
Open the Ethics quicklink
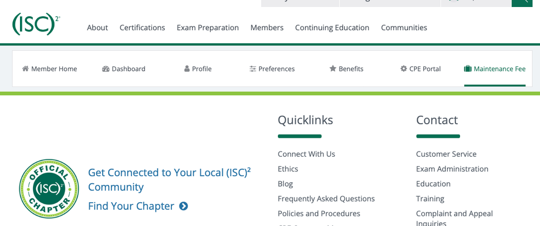click(x=288, y=169)
